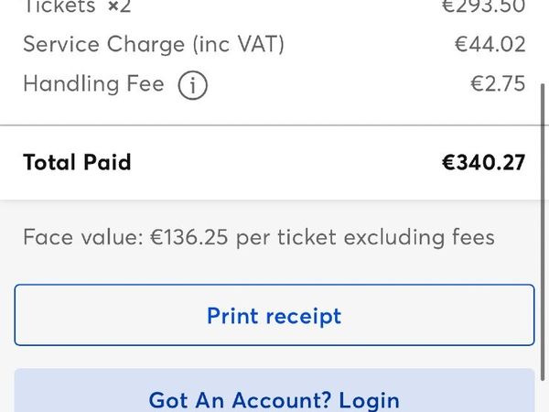Select the €136.25 face value figure
The image size is (549, 412).
(189, 237)
